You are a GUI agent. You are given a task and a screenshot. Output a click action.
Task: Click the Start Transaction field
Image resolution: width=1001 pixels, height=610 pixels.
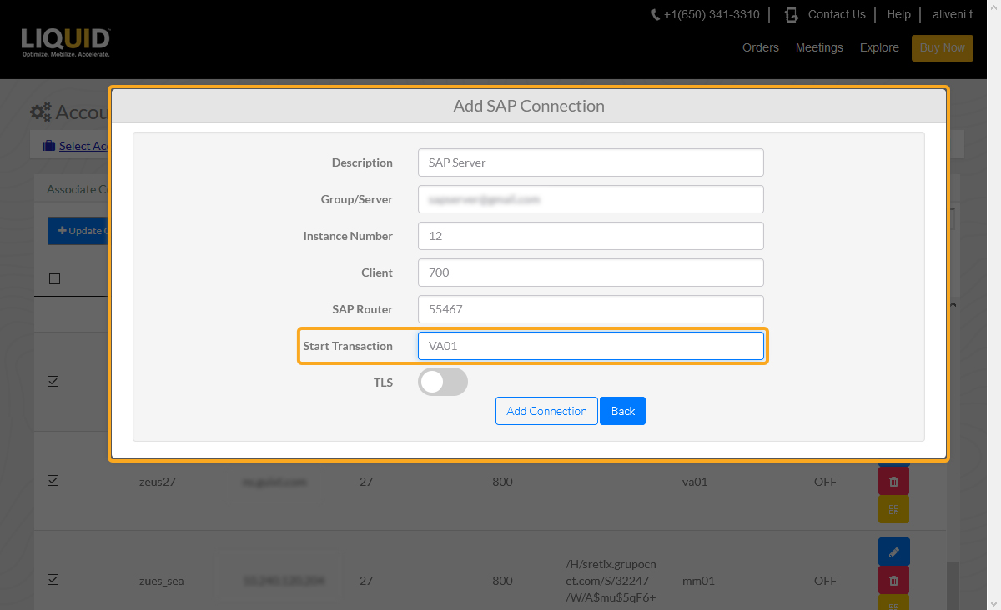point(591,346)
